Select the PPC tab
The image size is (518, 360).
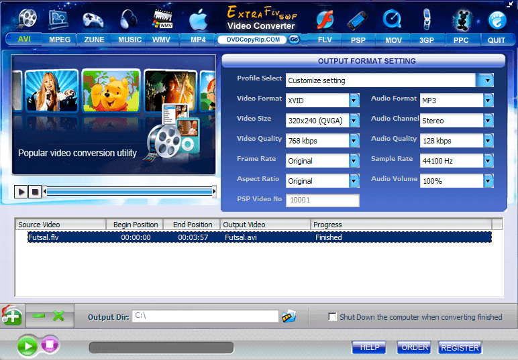tap(461, 40)
